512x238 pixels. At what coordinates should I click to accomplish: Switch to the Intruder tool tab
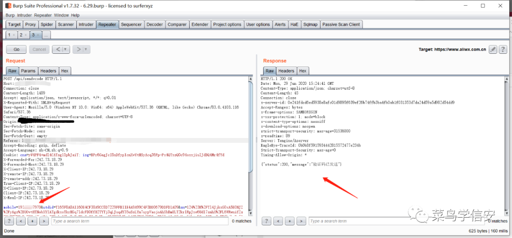[86, 25]
